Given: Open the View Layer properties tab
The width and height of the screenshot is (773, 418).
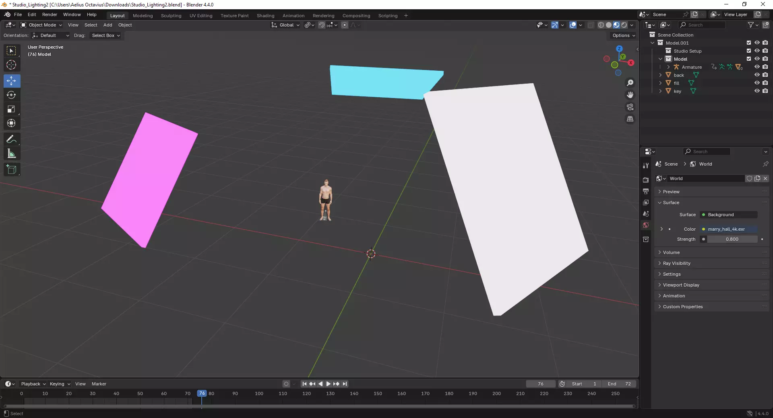Looking at the screenshot, I should tap(646, 202).
